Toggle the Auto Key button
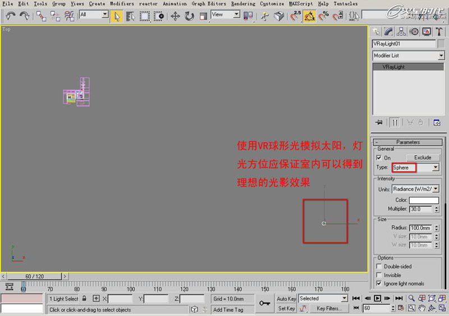449x316 pixels. point(286,299)
